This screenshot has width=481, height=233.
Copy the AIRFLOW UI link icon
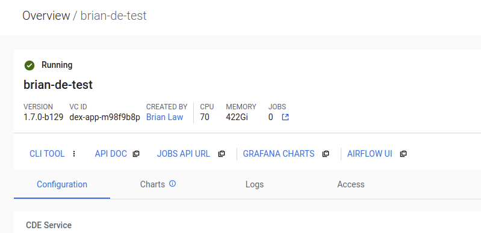point(403,154)
